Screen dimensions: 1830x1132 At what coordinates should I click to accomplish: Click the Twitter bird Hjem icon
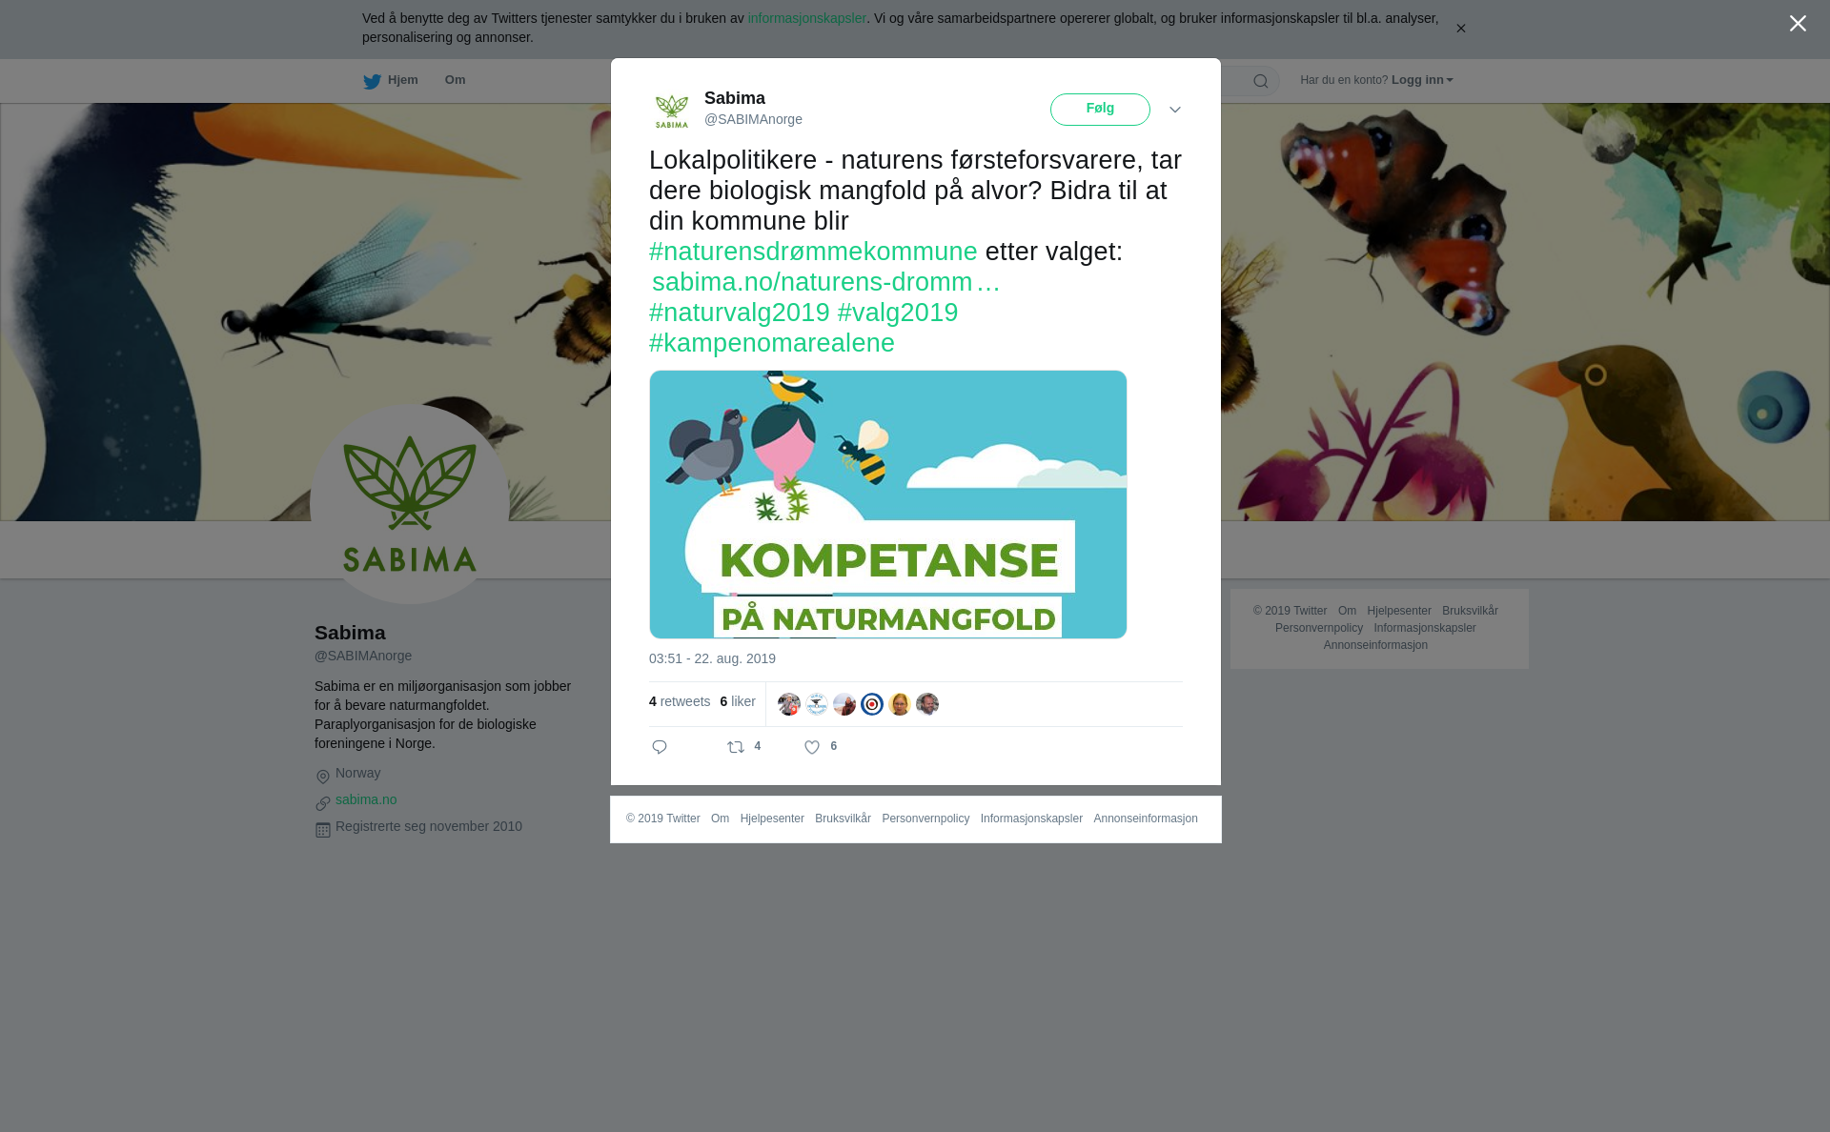372,81
